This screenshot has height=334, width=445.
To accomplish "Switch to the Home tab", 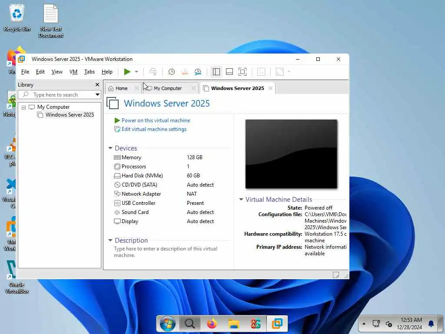I will (x=122, y=88).
